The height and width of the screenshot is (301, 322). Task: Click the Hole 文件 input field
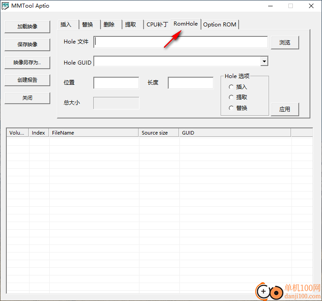181,42
